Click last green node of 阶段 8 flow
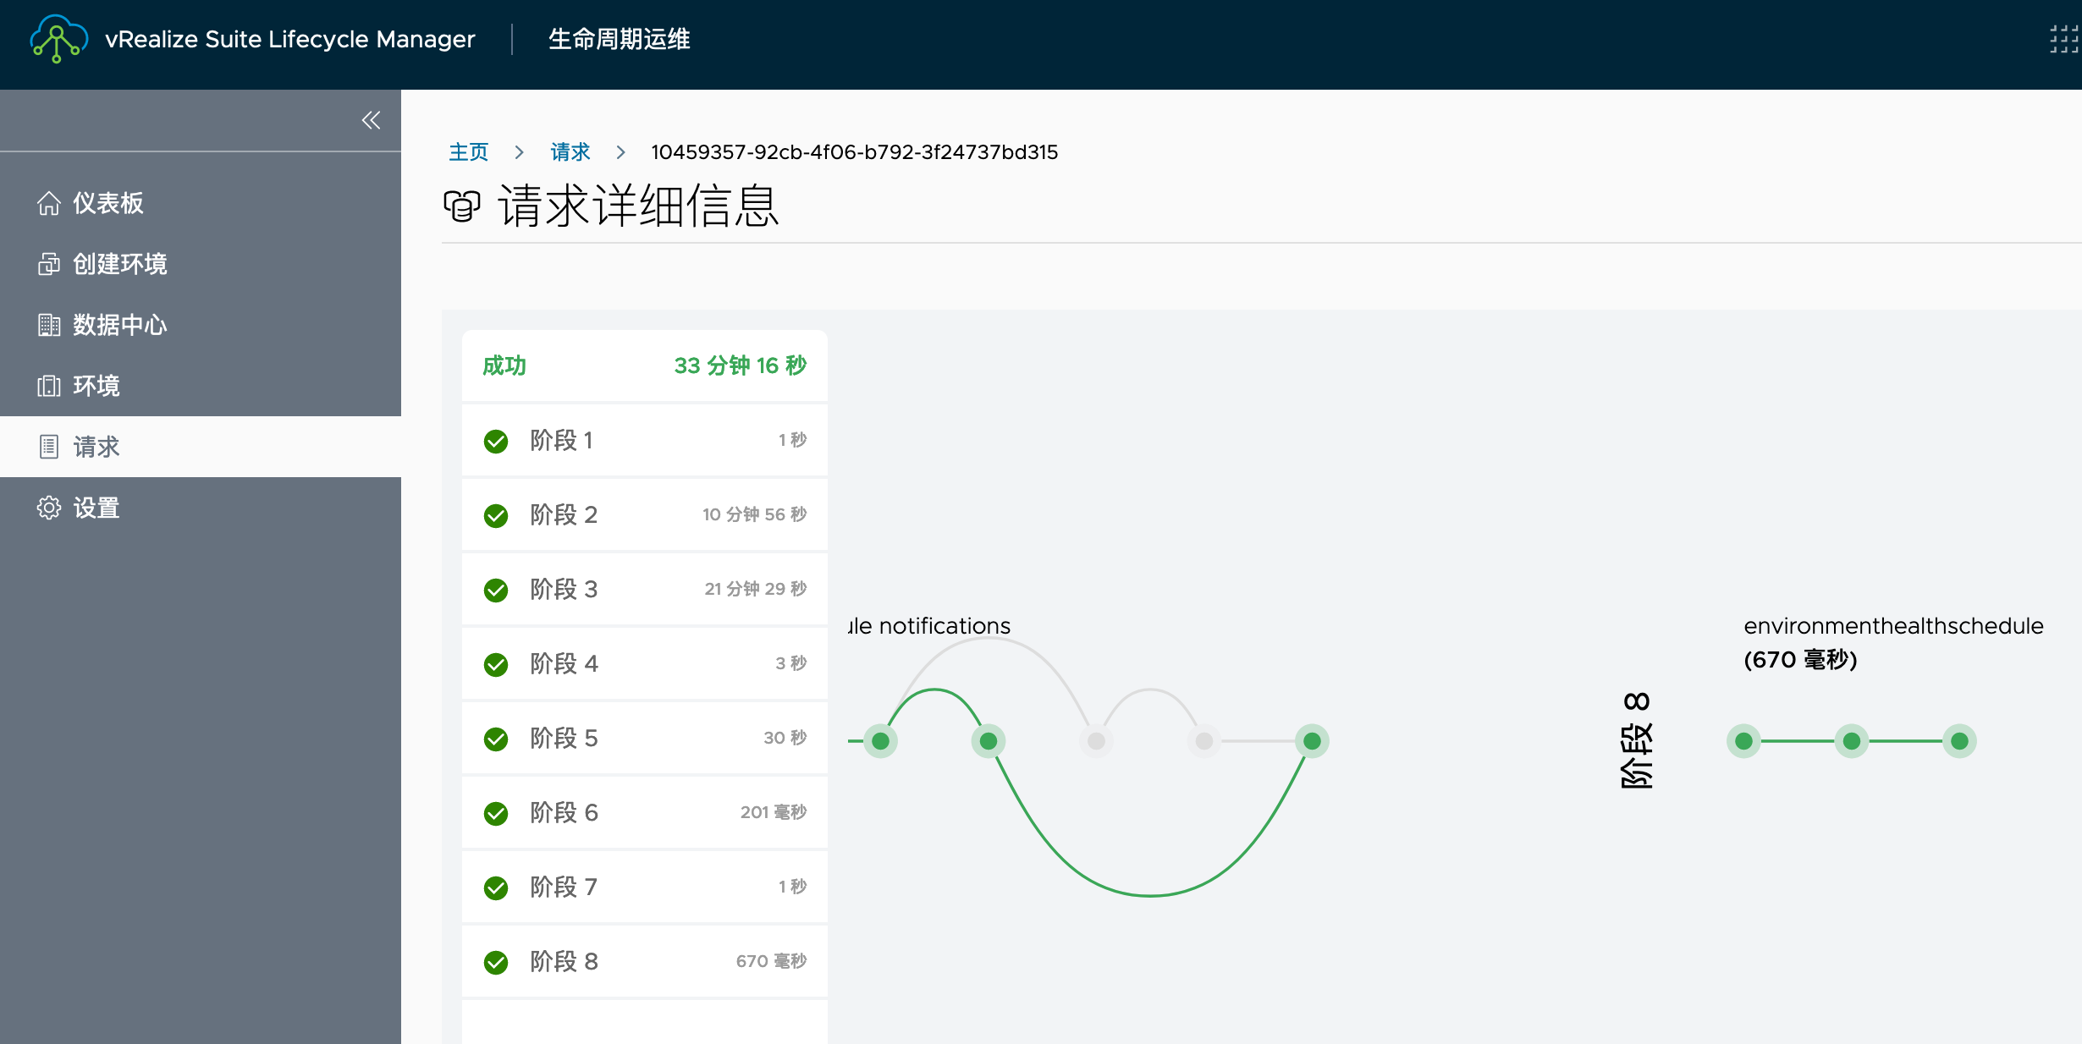2082x1044 pixels. tap(1959, 741)
